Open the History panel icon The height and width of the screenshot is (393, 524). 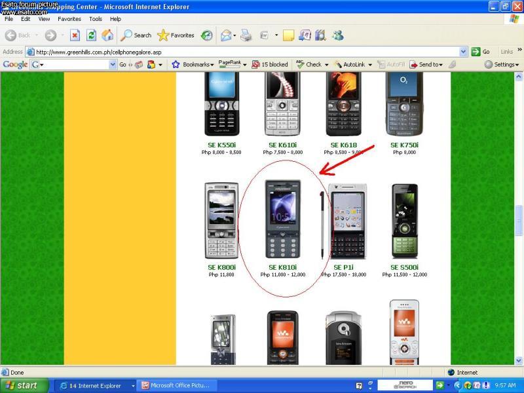click(x=207, y=35)
